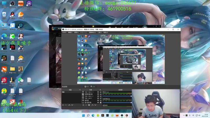Open 网易云音乐 desktop shortcut
Image resolution: width=210 pixels, height=118 pixels.
coord(4,81)
